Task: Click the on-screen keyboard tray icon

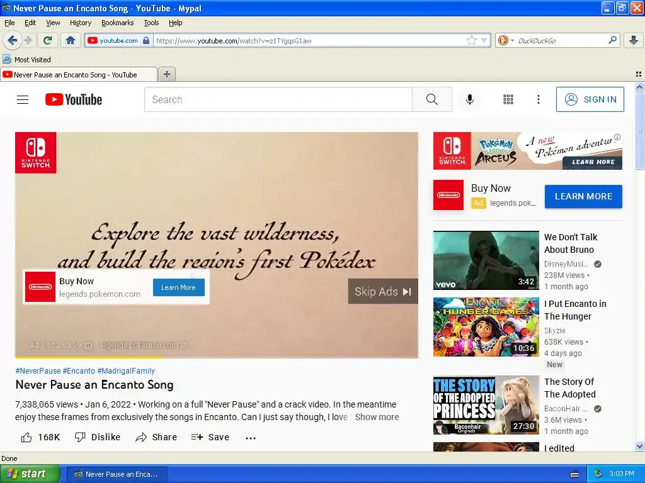Action: [574, 474]
